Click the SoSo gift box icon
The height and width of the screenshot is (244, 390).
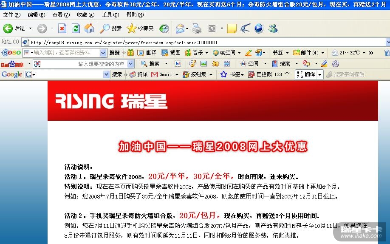click(130, 53)
